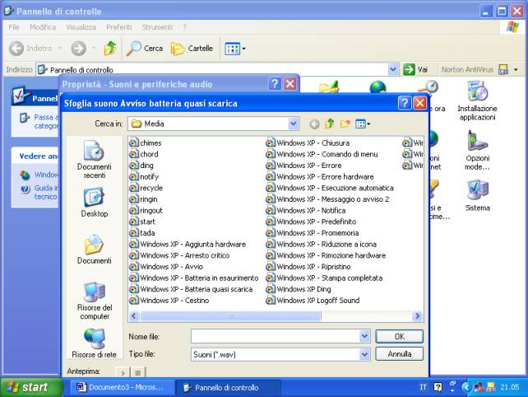
Task: Click Cerca in Explorer toolbar
Action: tap(145, 49)
